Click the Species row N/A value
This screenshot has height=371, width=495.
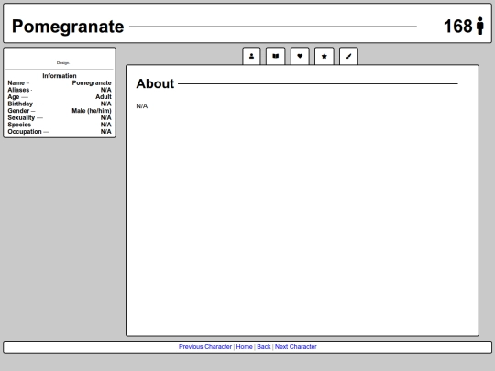click(x=105, y=125)
